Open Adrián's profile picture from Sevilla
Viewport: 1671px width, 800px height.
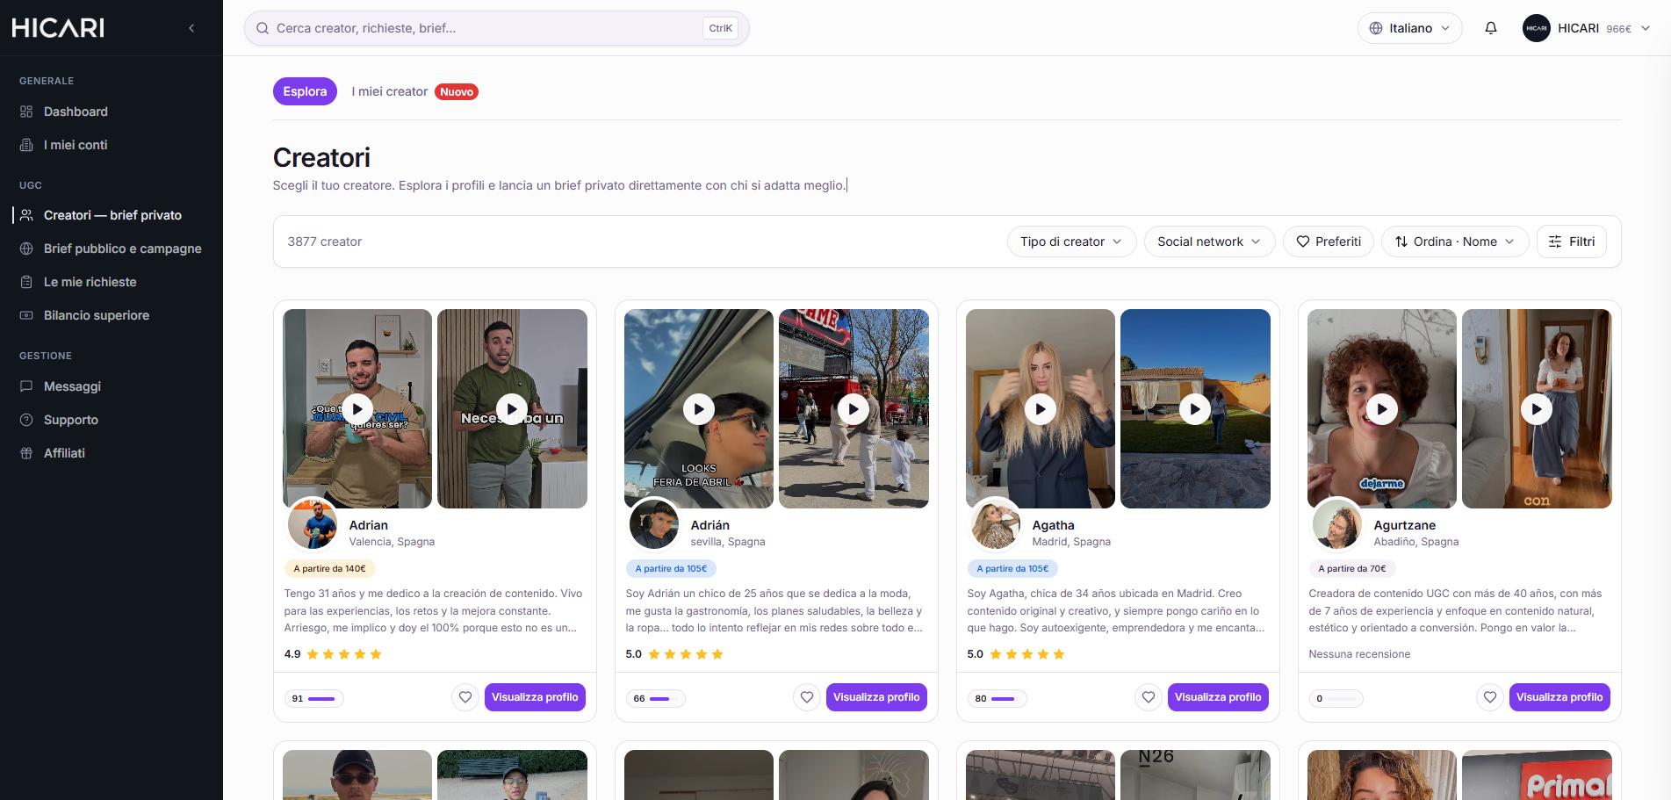tap(654, 524)
